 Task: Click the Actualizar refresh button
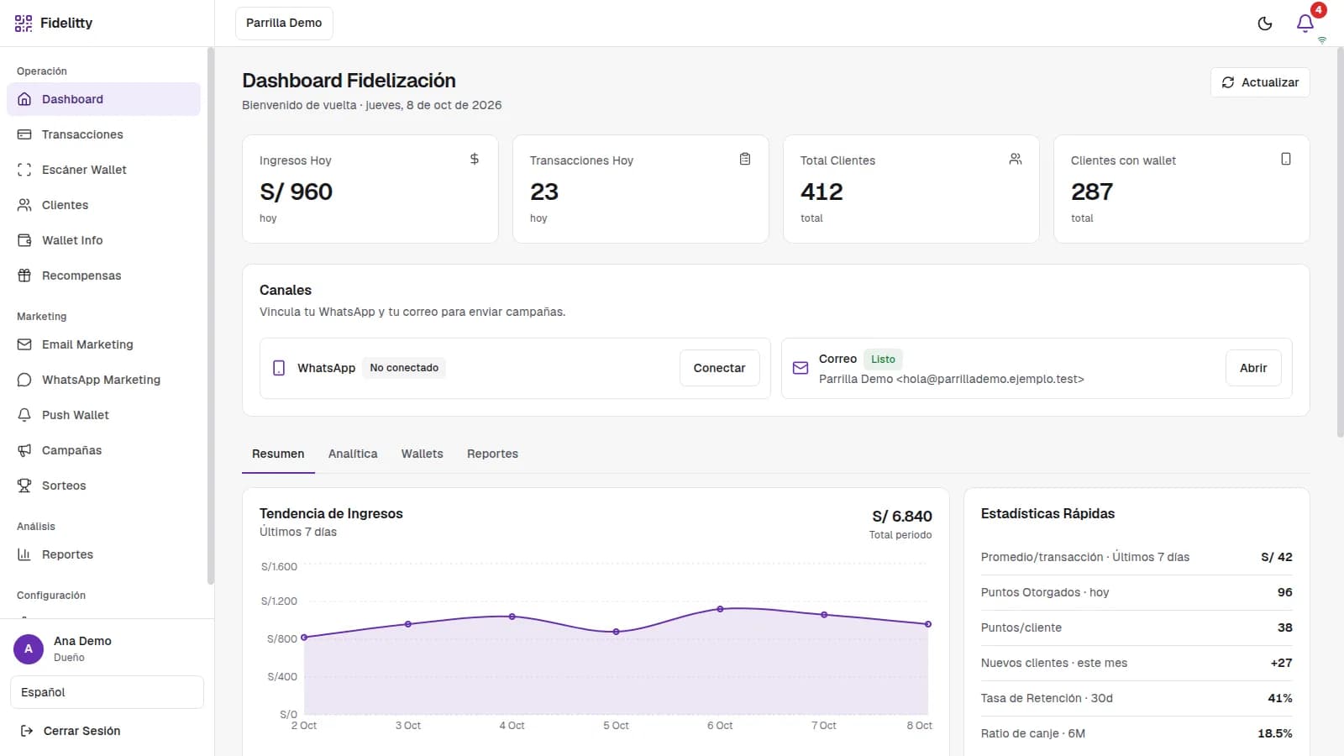click(x=1260, y=82)
